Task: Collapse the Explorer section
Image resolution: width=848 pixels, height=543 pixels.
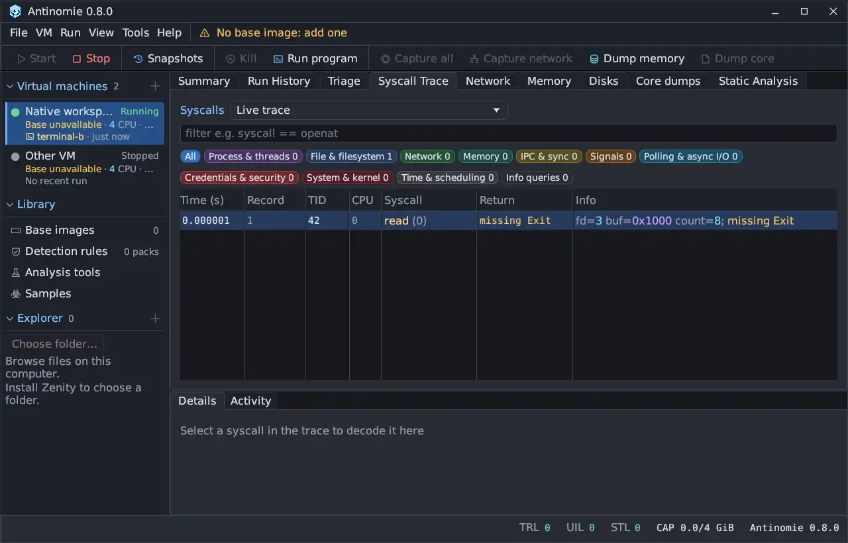Action: pyautogui.click(x=10, y=319)
